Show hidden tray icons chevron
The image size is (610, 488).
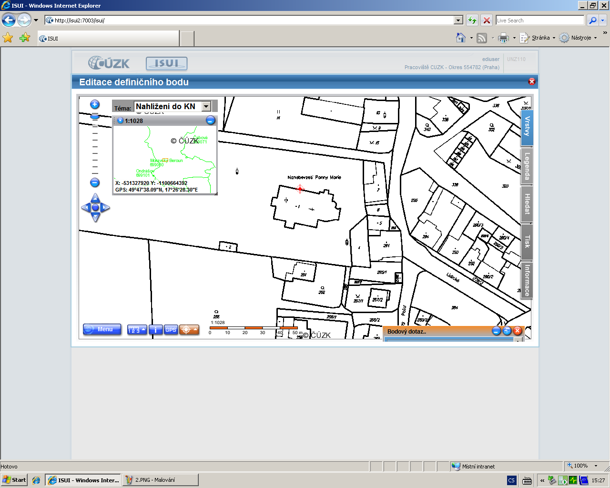[542, 480]
